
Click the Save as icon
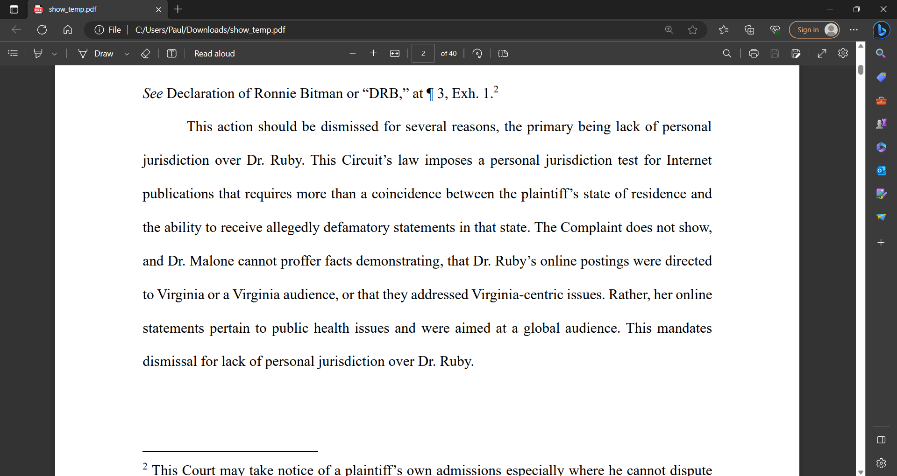(796, 53)
